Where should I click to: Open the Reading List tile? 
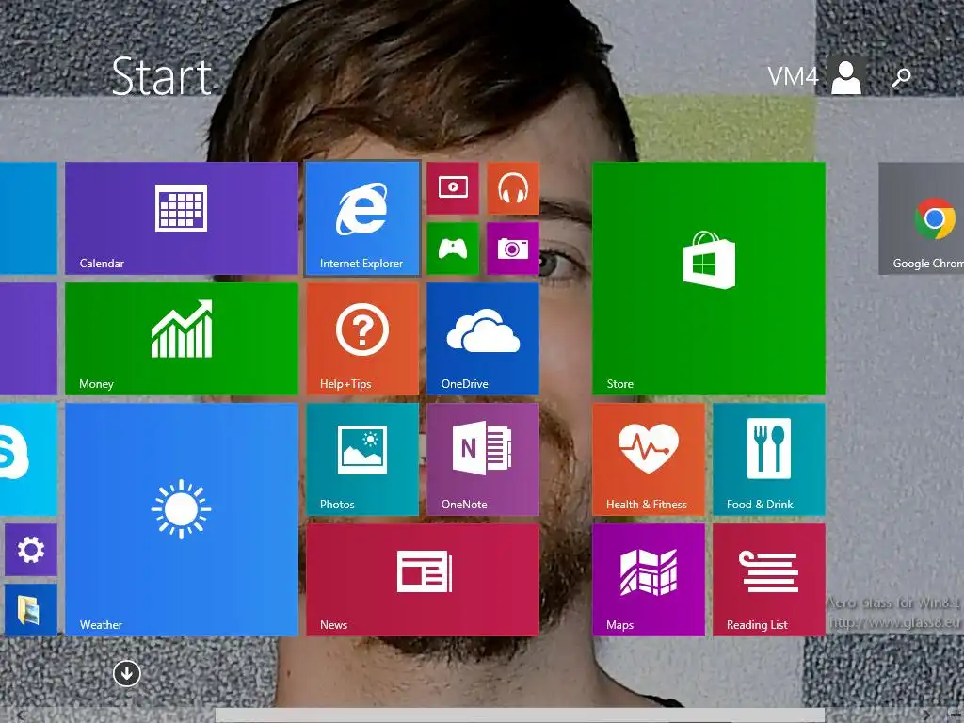[x=768, y=580]
